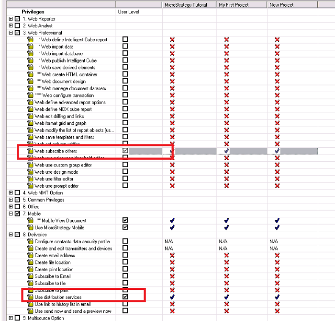
Task: Check the Create print location checkbox
Action: (x=125, y=269)
